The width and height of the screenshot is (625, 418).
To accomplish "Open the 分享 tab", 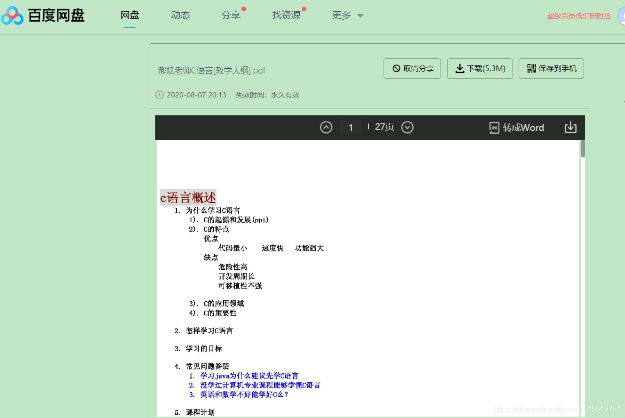I will 231,15.
